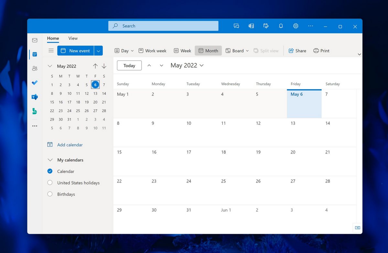Image resolution: width=388 pixels, height=253 pixels.
Task: Switch to Work week view
Action: click(x=152, y=51)
